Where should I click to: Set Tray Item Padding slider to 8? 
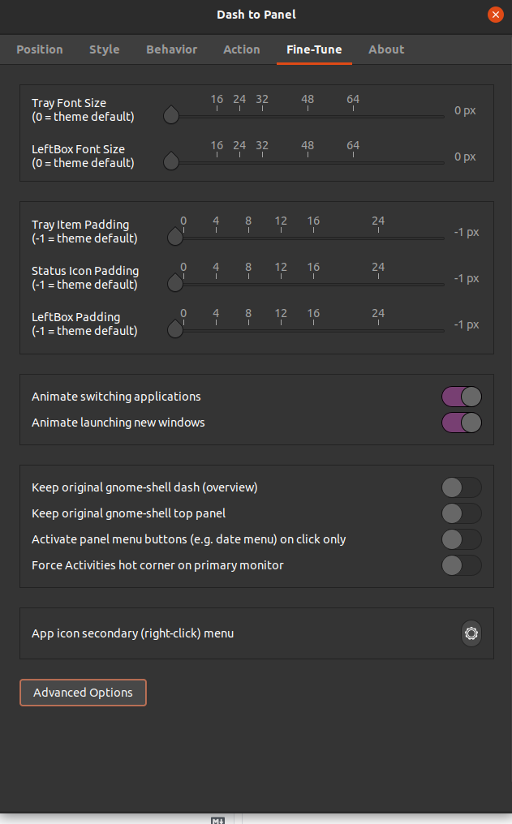tap(248, 238)
